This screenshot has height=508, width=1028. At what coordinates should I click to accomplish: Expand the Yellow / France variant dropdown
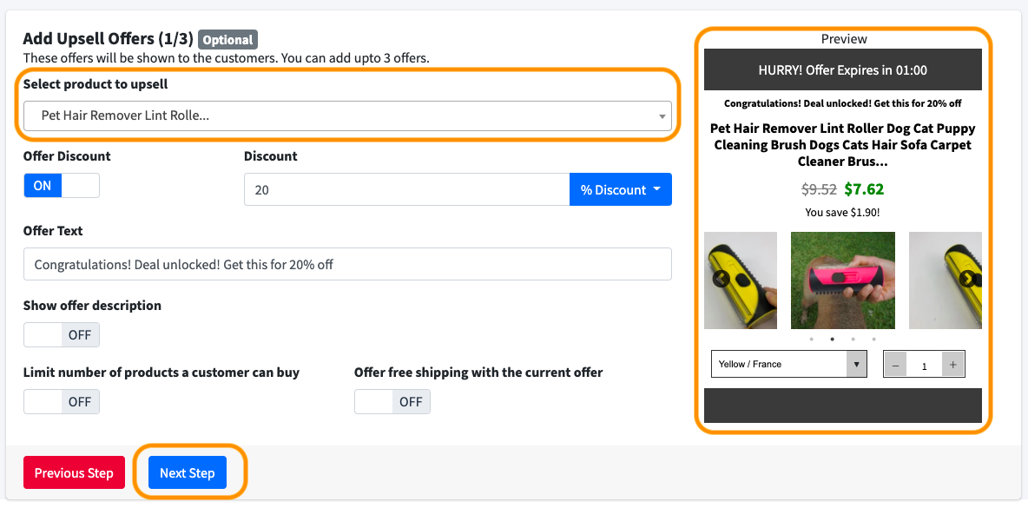tap(788, 365)
